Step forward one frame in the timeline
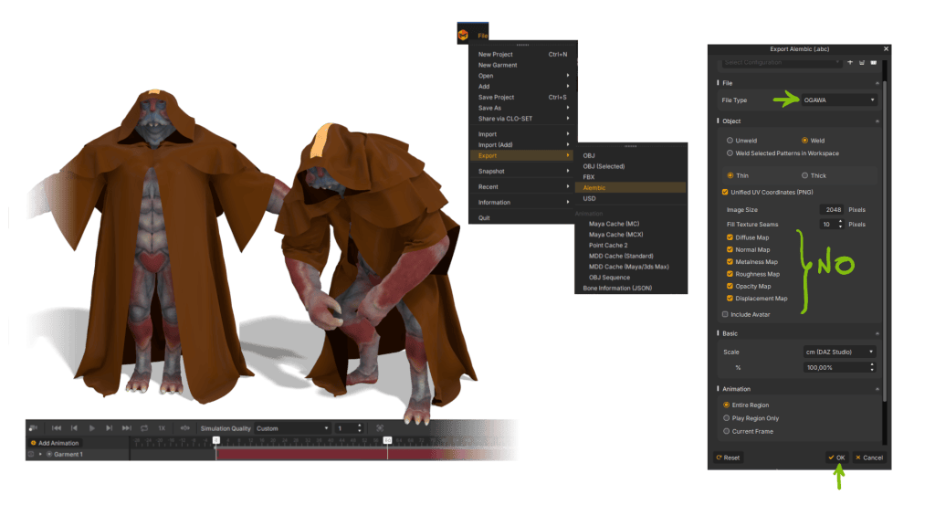 pyautogui.click(x=110, y=428)
